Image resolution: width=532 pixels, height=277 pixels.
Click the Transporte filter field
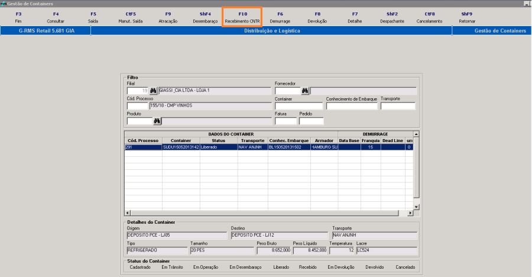click(398, 106)
